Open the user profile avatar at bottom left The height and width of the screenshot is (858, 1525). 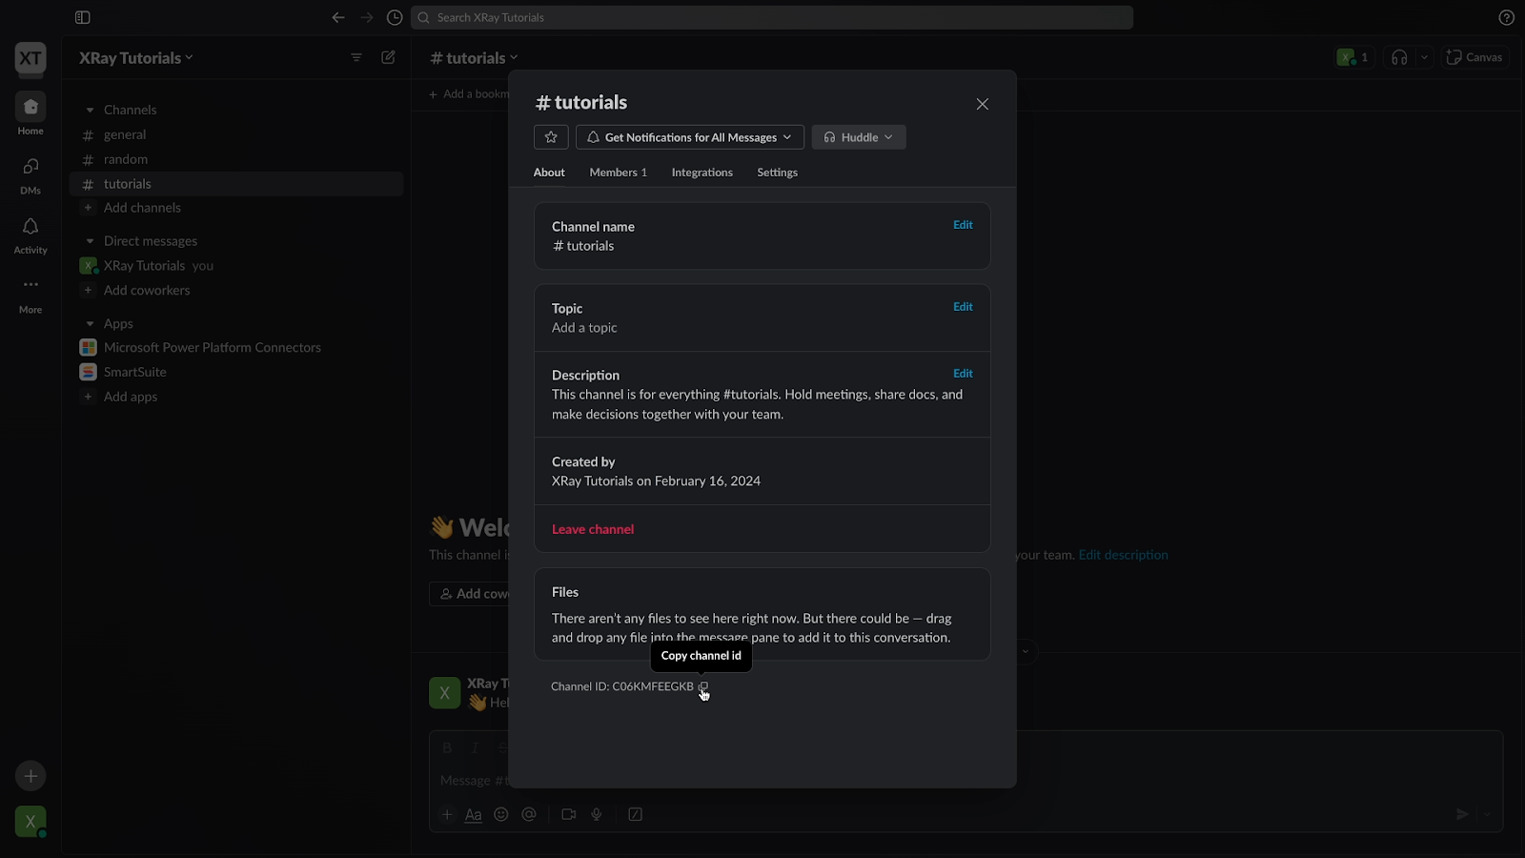coord(30,822)
